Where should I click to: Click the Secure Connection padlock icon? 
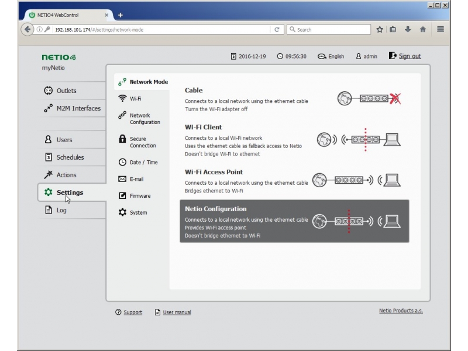click(122, 139)
